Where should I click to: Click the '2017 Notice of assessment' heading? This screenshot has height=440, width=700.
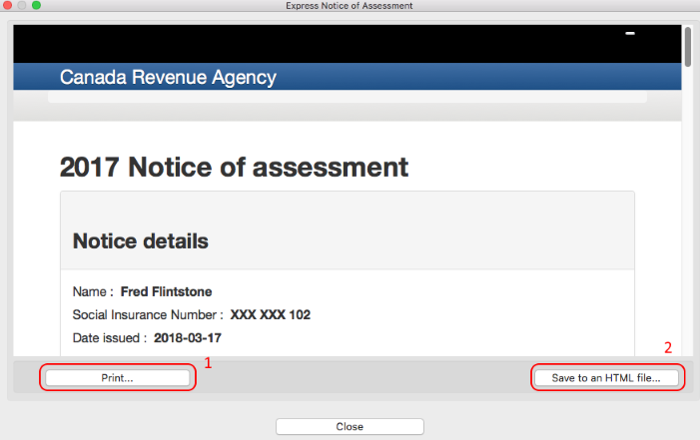(234, 168)
